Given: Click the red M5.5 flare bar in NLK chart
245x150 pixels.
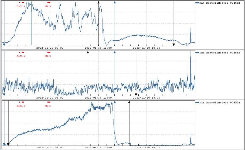Looking at the screenshot, I should point(49,102).
